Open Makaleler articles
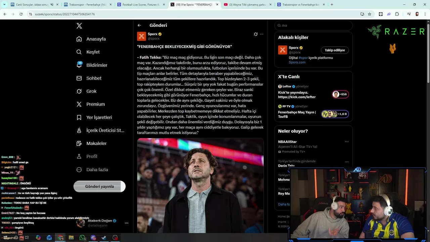The width and height of the screenshot is (430, 242). 91,144
